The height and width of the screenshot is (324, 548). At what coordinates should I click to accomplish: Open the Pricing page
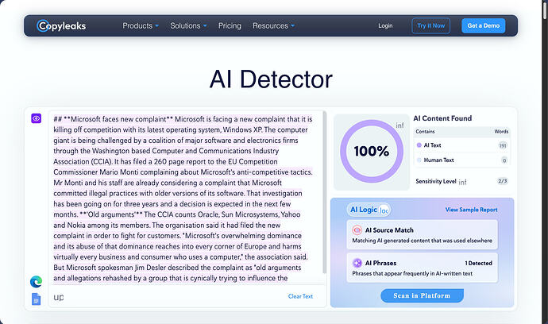[x=230, y=26]
